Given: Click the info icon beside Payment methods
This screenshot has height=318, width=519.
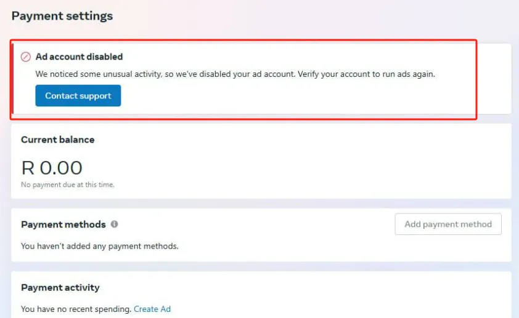Looking at the screenshot, I should pos(114,225).
